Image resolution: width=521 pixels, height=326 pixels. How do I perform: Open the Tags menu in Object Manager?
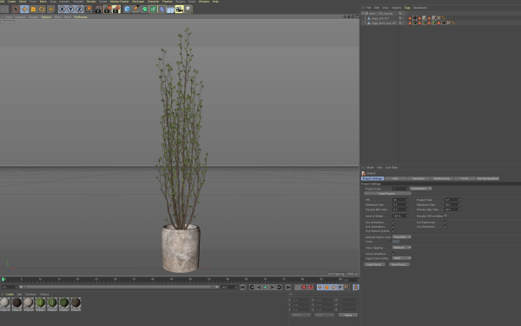point(407,8)
